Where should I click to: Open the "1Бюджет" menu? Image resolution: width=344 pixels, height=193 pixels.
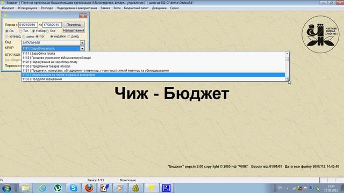8,8
